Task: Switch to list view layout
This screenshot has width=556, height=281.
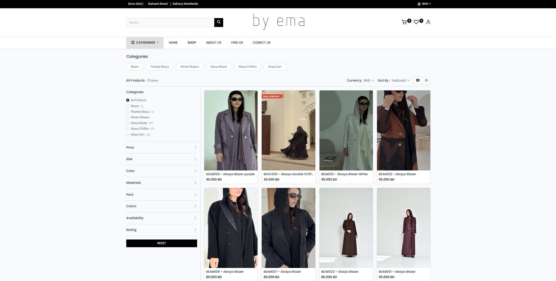Action: tap(426, 81)
